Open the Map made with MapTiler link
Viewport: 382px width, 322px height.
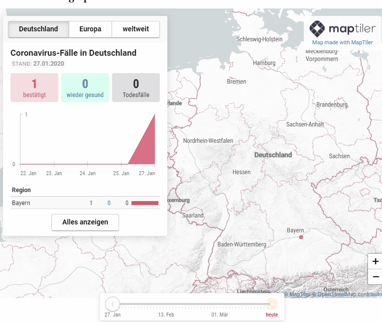[342, 42]
